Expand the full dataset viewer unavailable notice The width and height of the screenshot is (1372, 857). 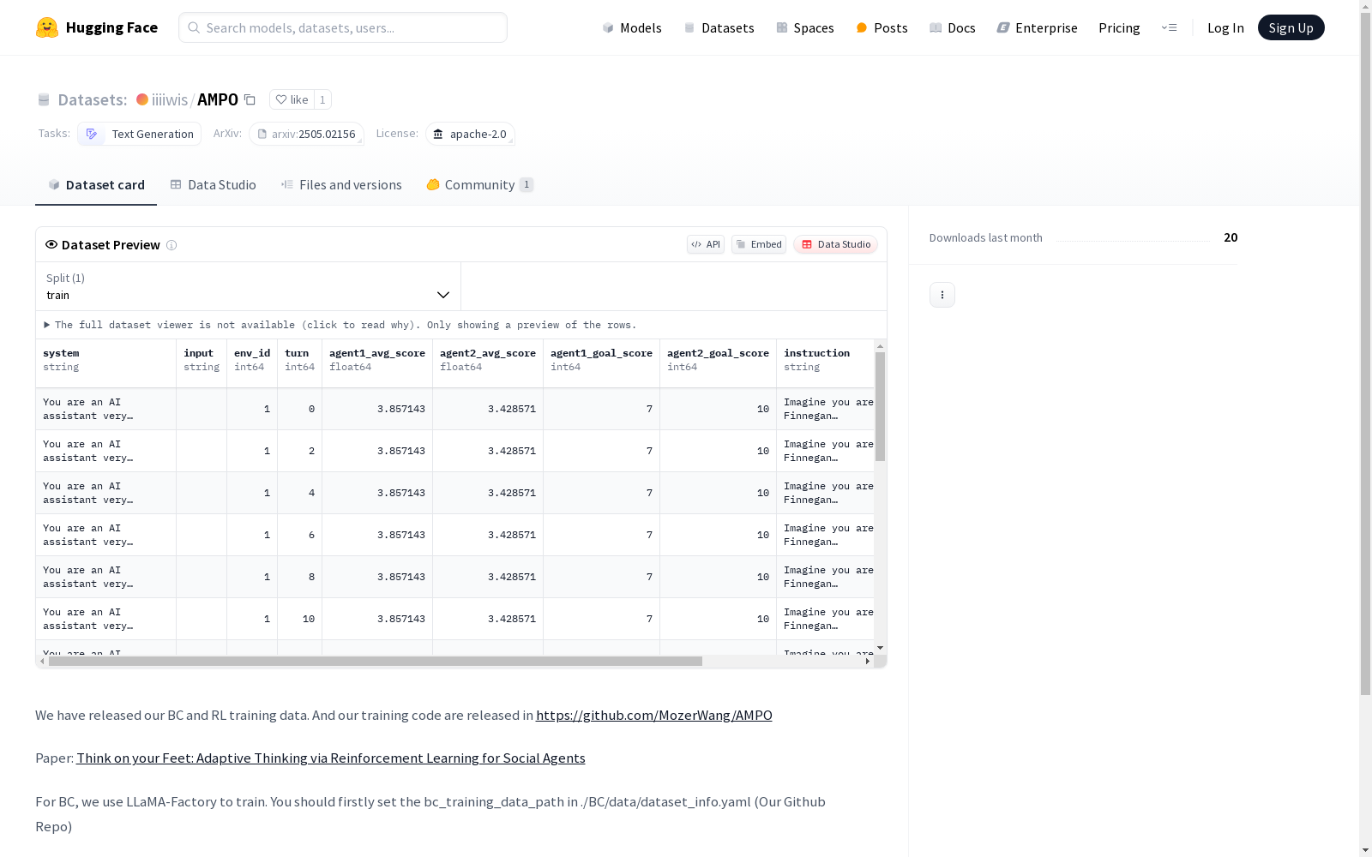tap(340, 325)
